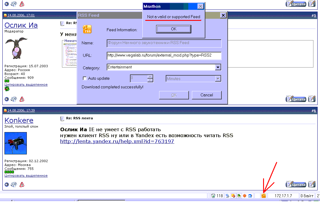Click the 14.08.2006, 17:39 date link

click(x=21, y=110)
